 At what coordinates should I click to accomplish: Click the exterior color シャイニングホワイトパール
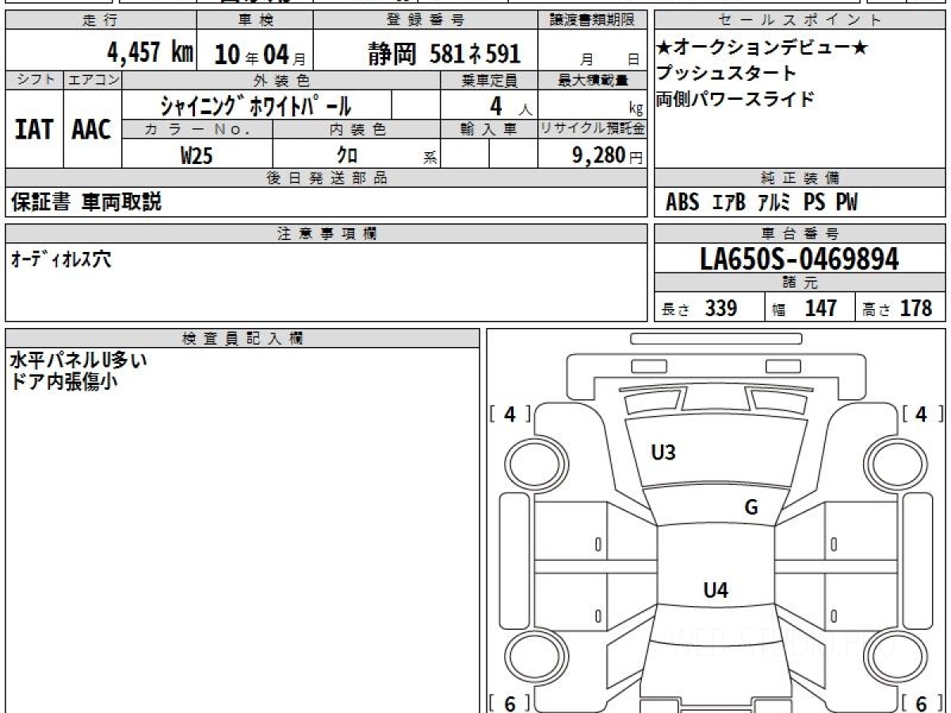[x=255, y=105]
